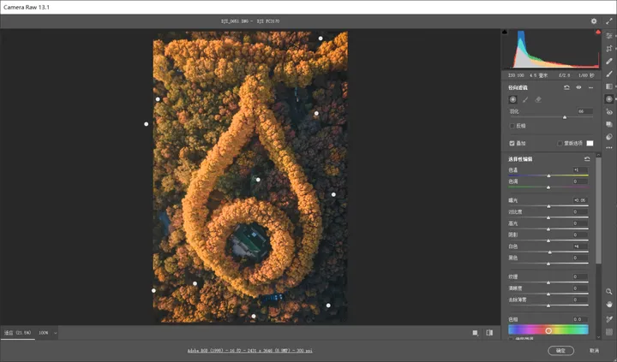The width and height of the screenshot is (617, 362).
Task: Confirm with the OK (确定) button
Action: [x=560, y=351]
